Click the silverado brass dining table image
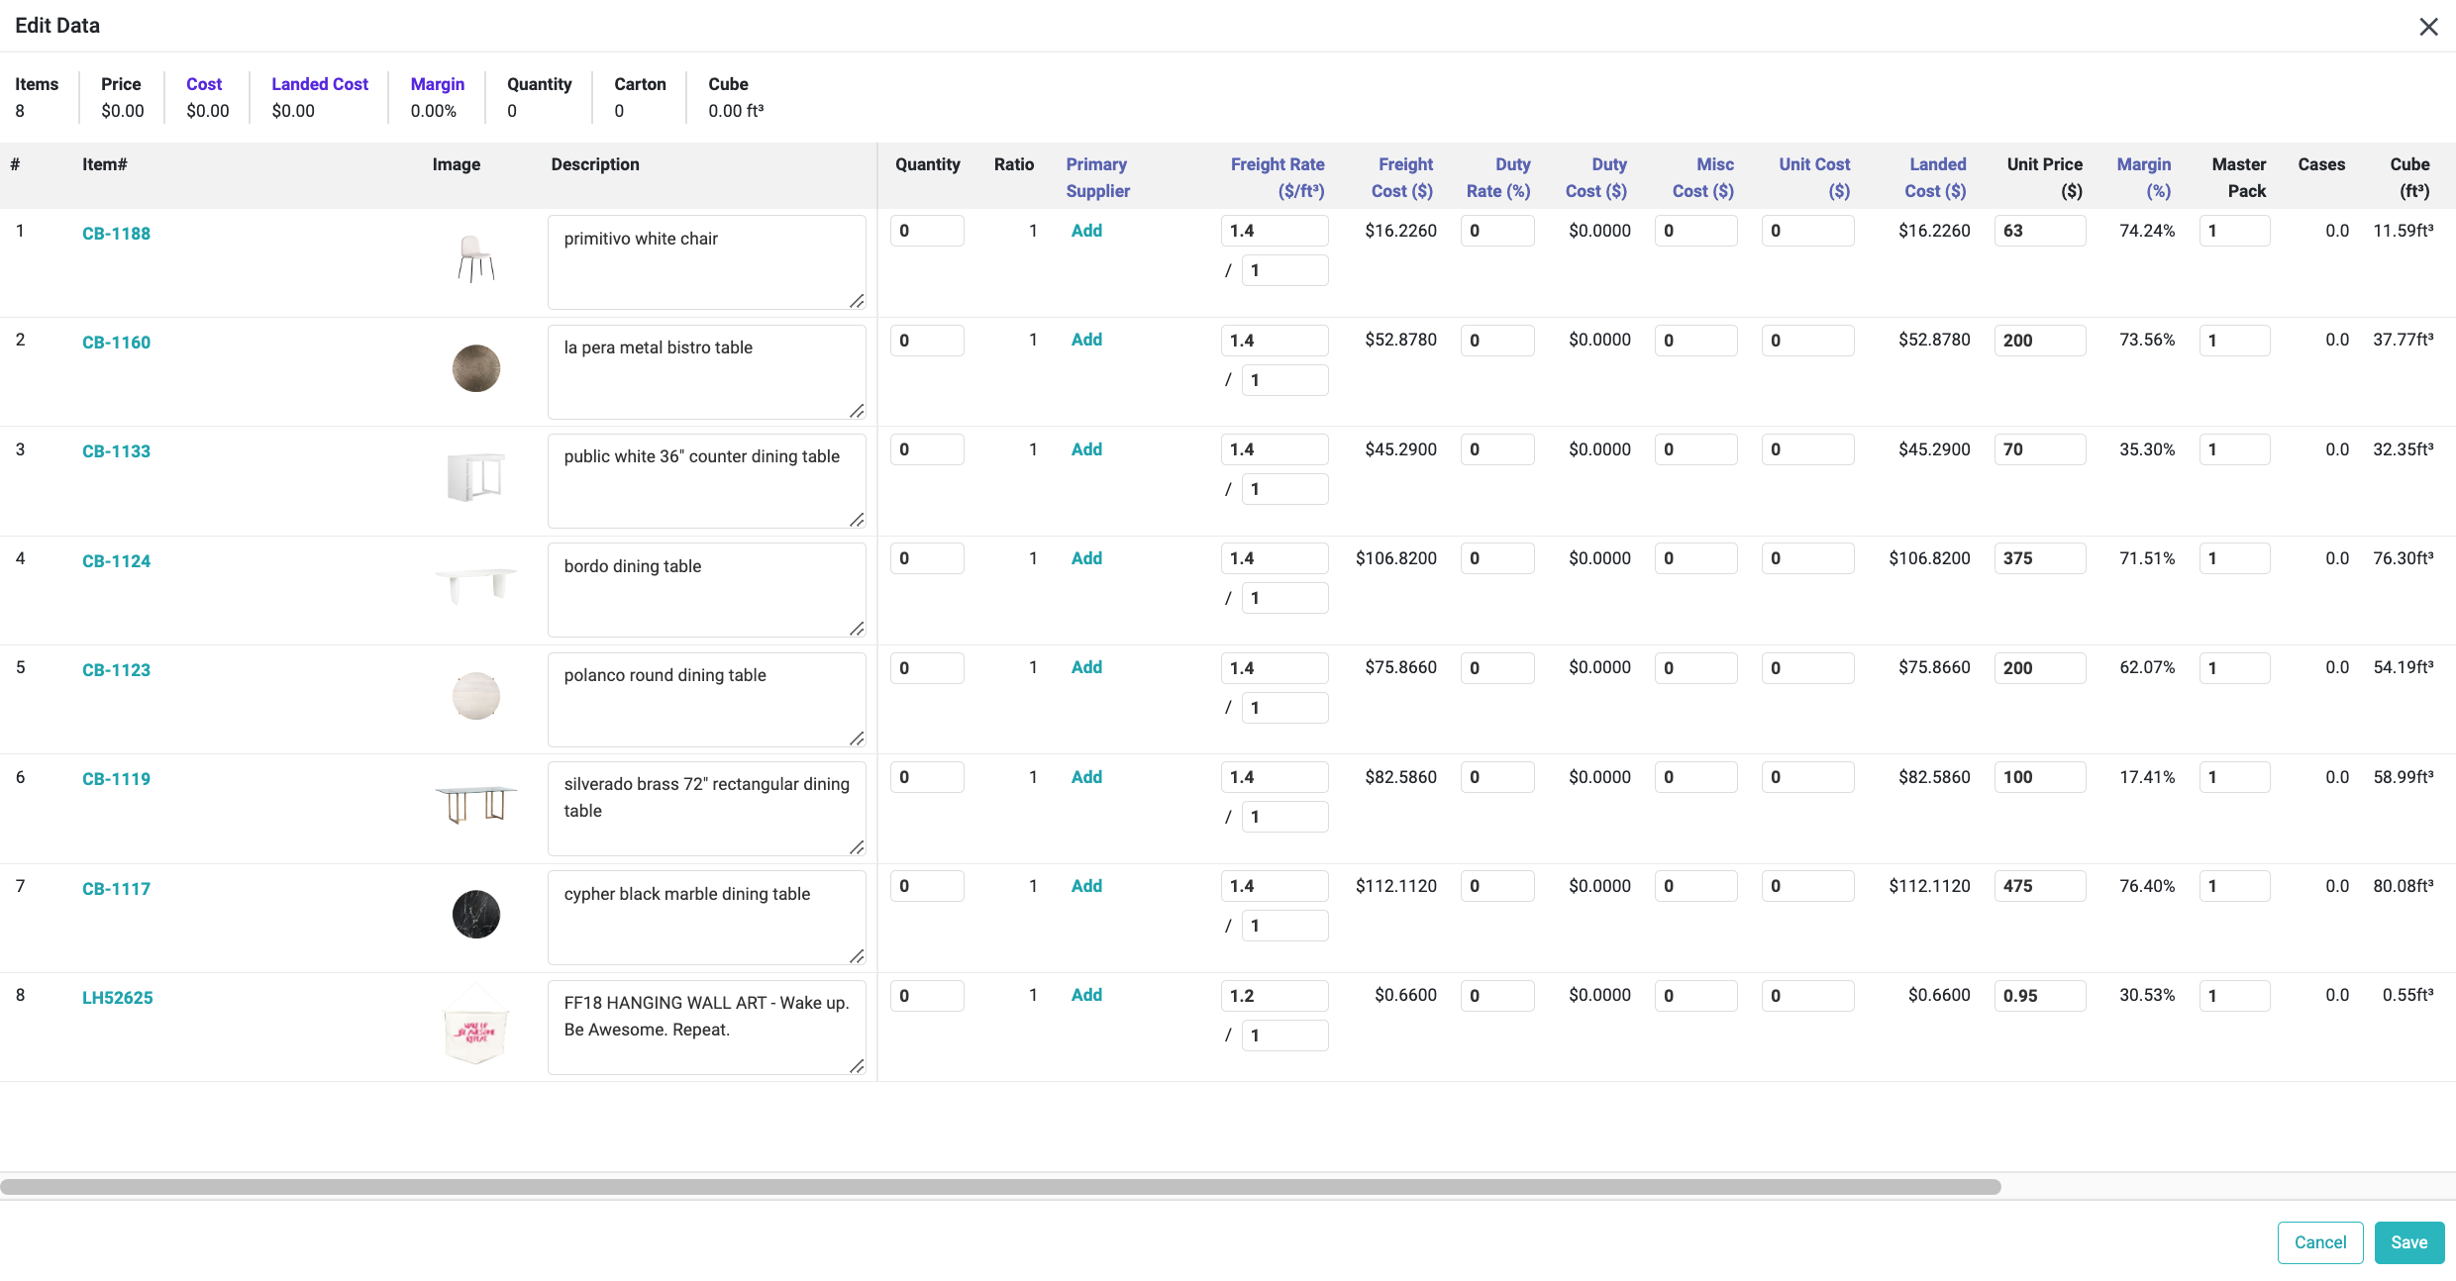The image size is (2456, 1281). pyautogui.click(x=475, y=804)
